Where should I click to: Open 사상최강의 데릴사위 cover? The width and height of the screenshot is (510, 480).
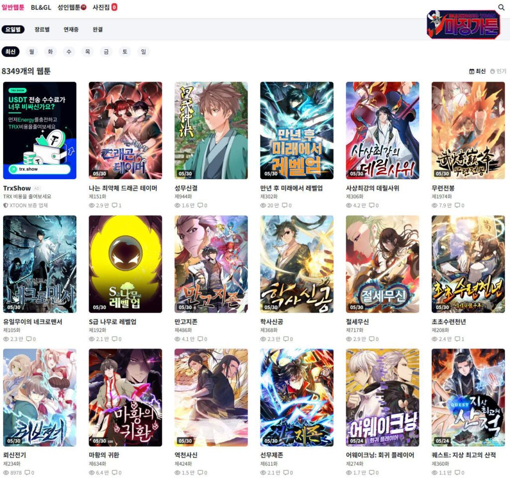(382, 130)
